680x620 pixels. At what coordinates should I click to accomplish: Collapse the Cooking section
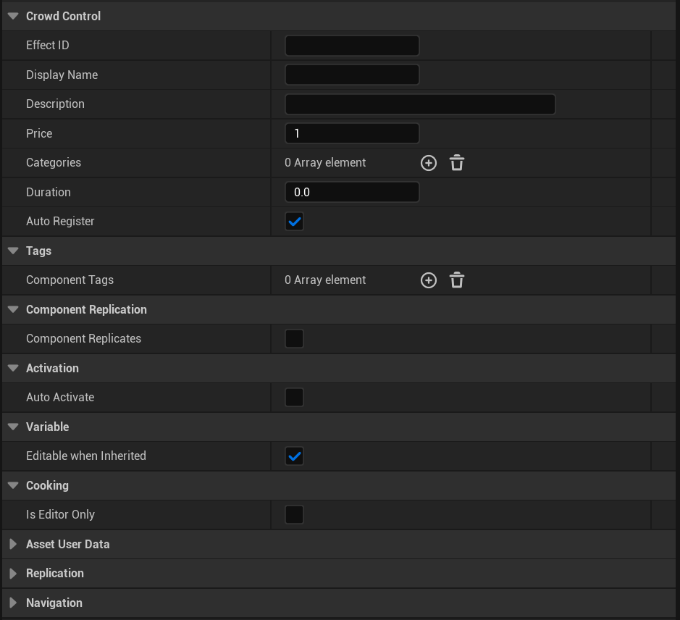coord(13,485)
